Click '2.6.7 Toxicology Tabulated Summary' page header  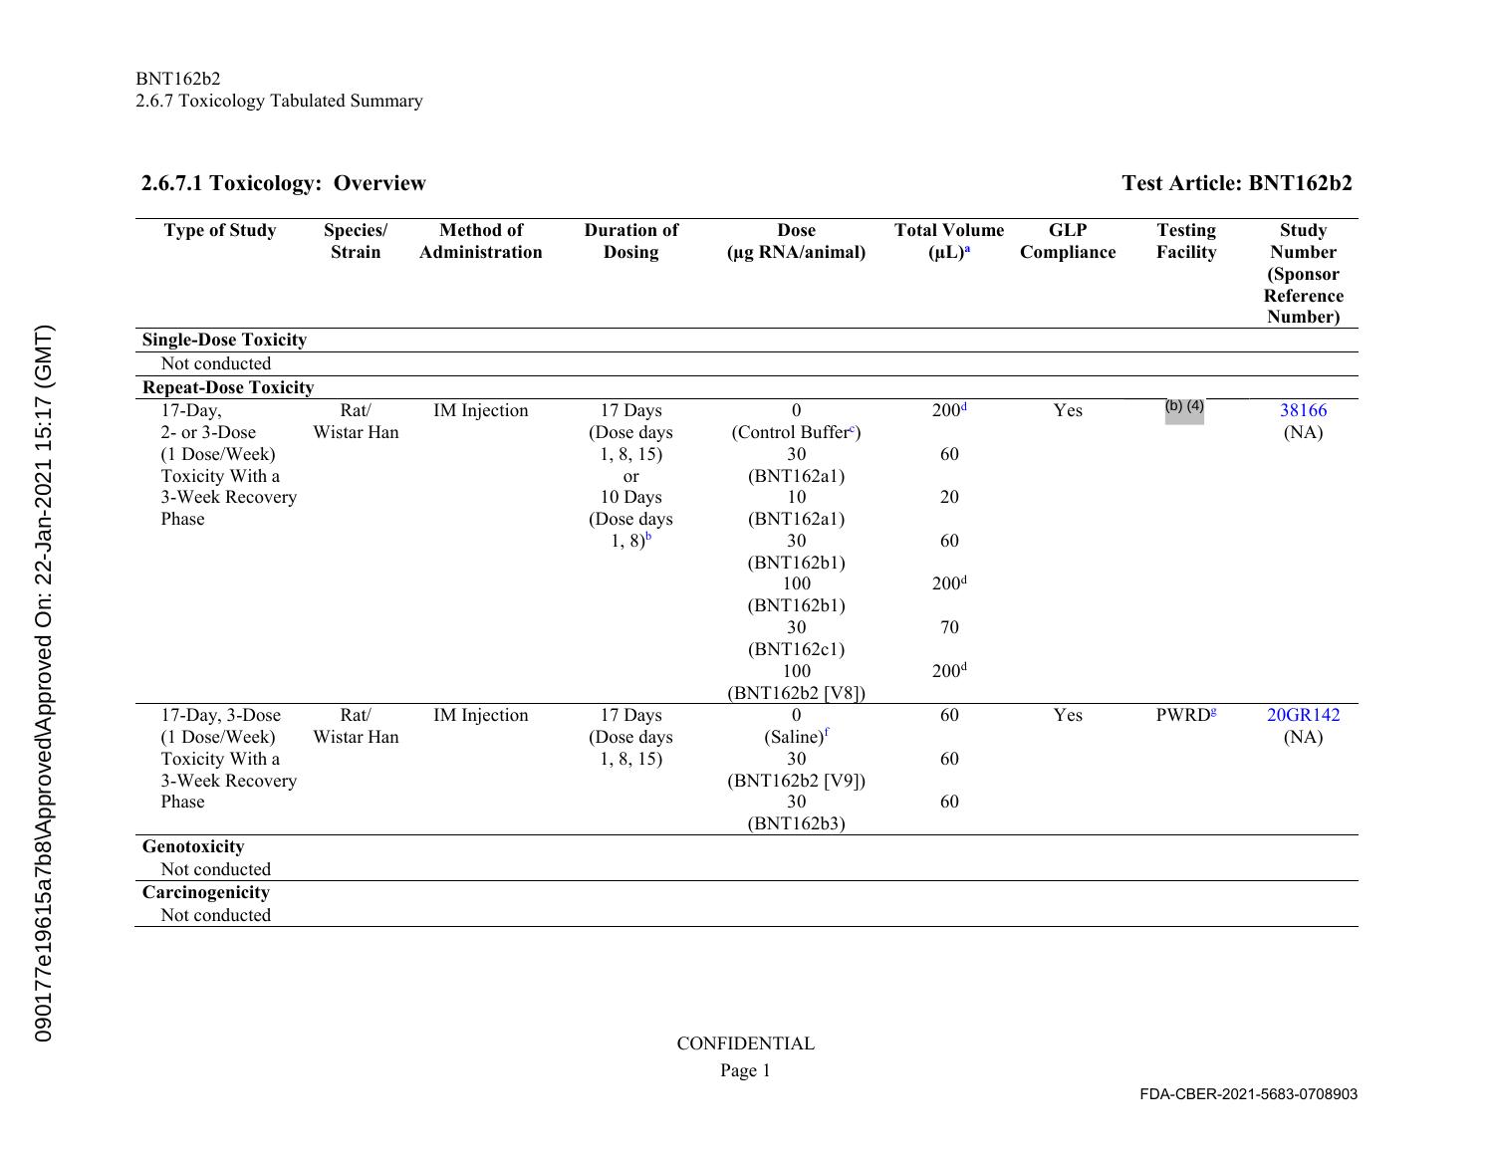pyautogui.click(x=280, y=101)
